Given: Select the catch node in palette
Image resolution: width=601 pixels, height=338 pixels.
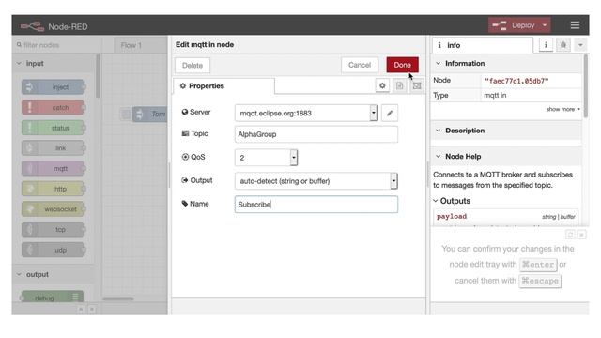Looking at the screenshot, I should [x=53, y=107].
